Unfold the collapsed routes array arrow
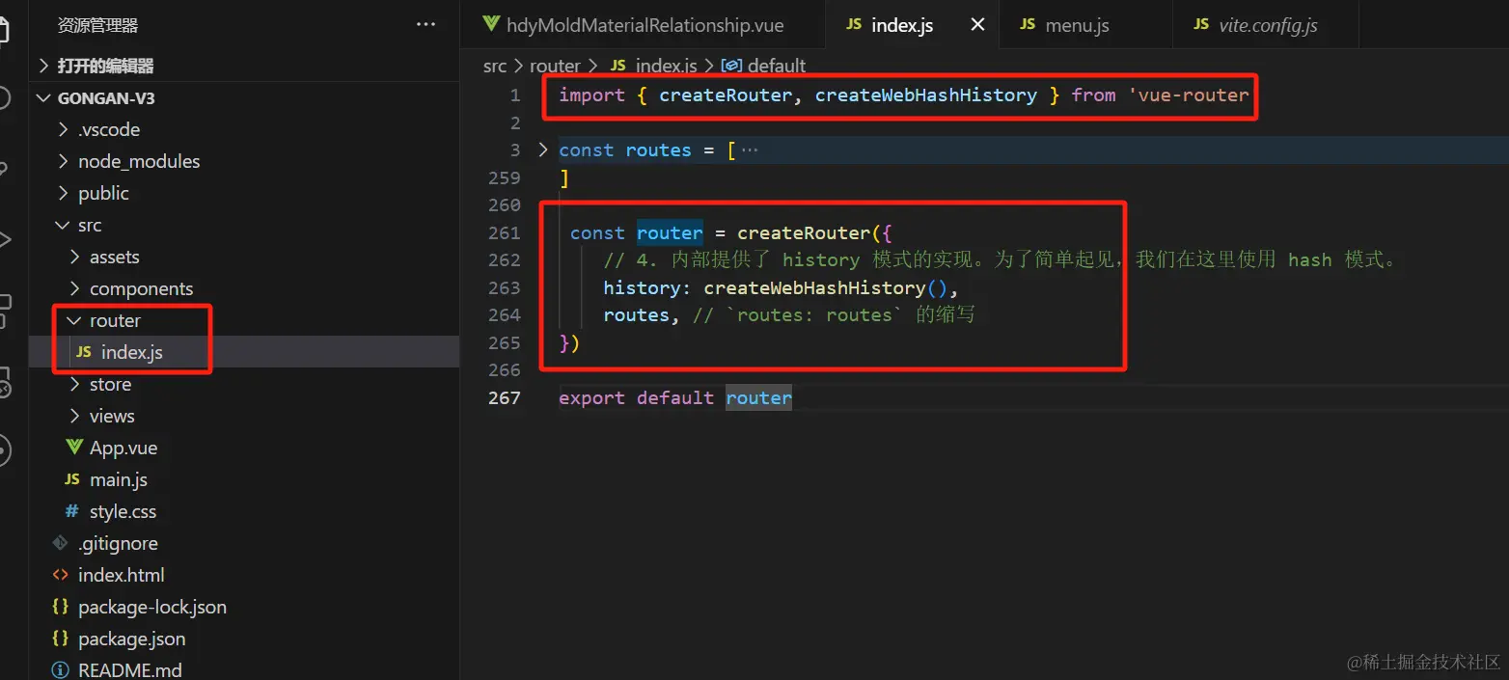Screen dimensions: 1509x680 [x=542, y=150]
